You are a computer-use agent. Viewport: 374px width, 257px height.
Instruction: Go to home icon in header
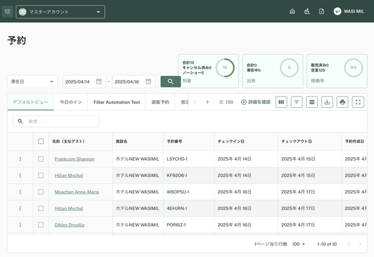[x=292, y=11]
